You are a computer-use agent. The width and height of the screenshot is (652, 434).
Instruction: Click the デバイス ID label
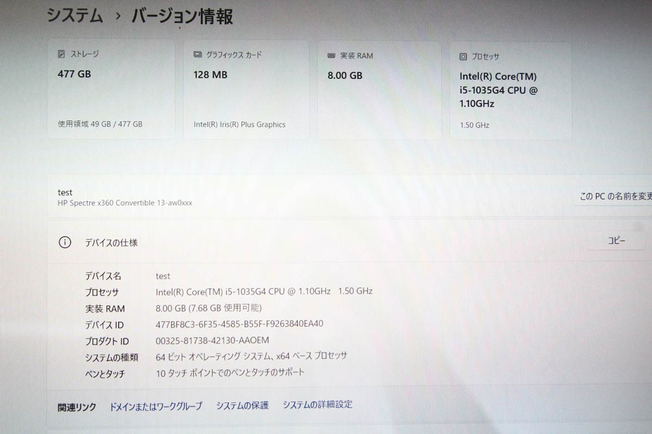tap(104, 325)
